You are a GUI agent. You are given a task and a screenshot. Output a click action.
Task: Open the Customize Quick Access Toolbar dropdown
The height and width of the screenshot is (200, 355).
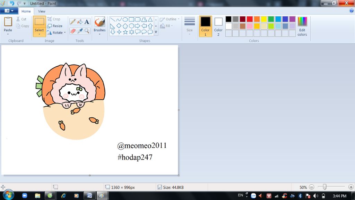pos(25,3)
